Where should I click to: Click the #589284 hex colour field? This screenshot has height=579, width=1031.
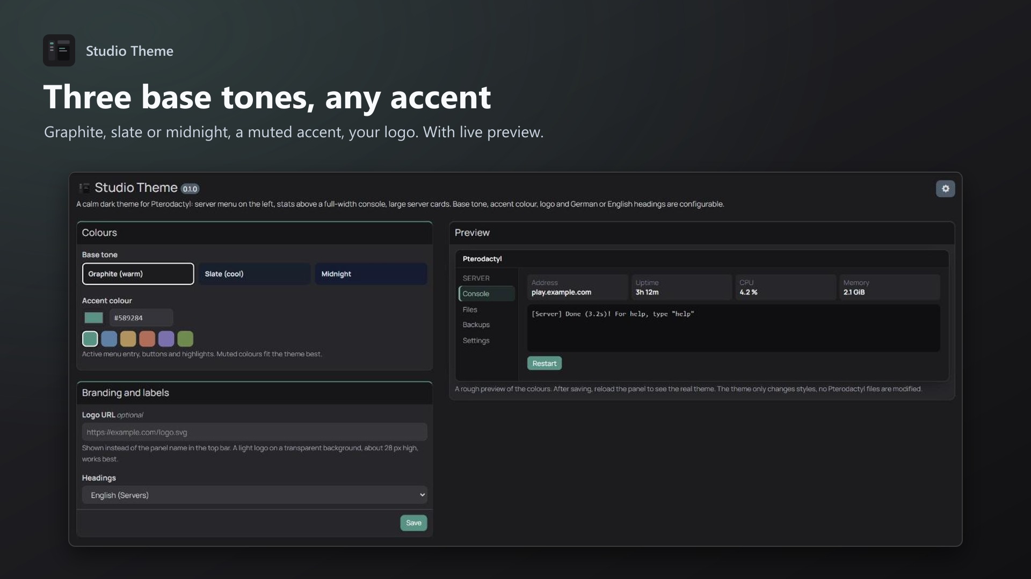(141, 318)
